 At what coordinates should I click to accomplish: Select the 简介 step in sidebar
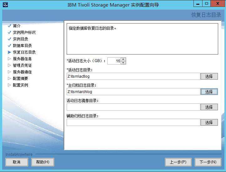17,26
